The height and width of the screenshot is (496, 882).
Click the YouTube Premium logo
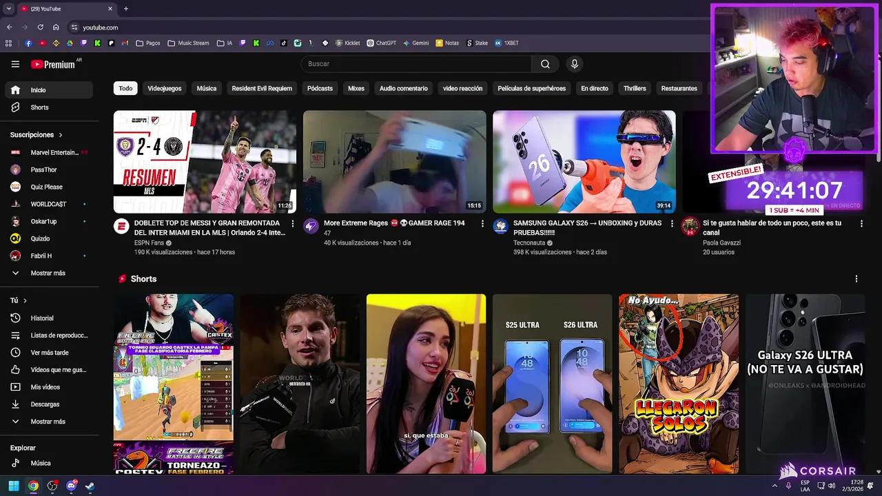pos(54,64)
